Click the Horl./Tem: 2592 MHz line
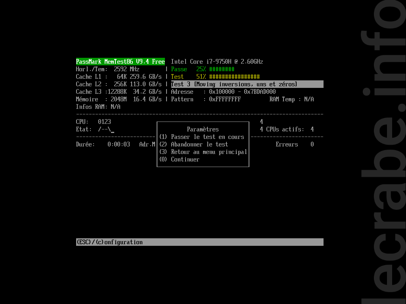 pos(108,69)
